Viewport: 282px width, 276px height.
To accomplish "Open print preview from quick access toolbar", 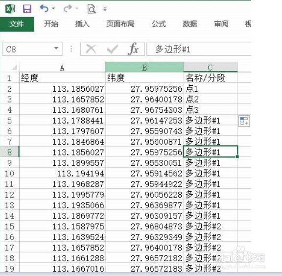I will coord(92,9).
